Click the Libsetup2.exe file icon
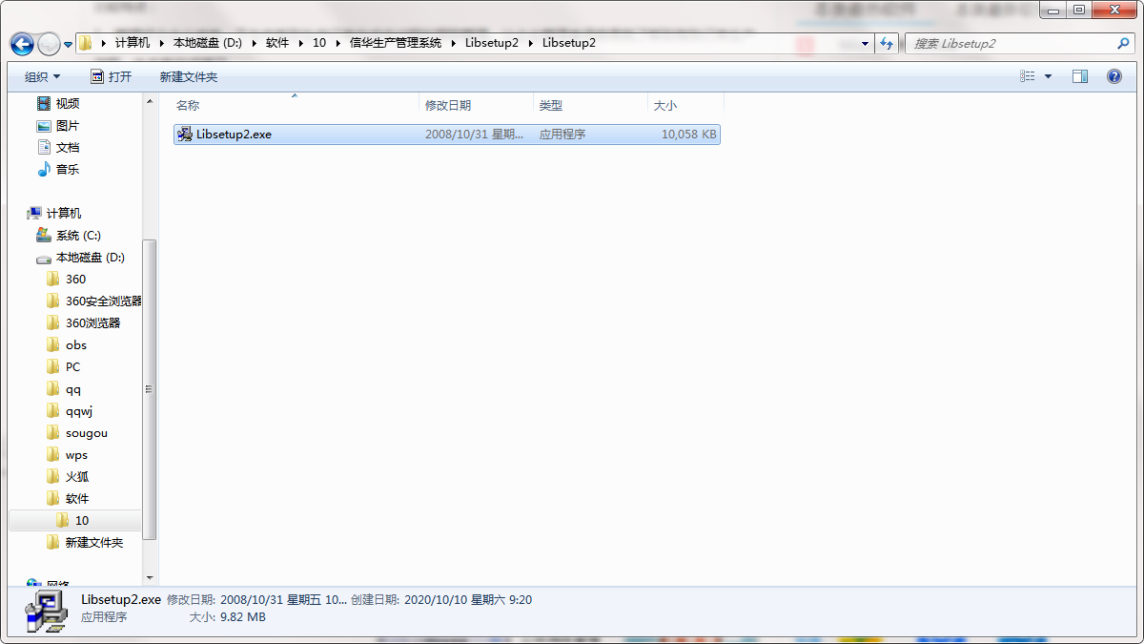The width and height of the screenshot is (1144, 644). [x=185, y=135]
